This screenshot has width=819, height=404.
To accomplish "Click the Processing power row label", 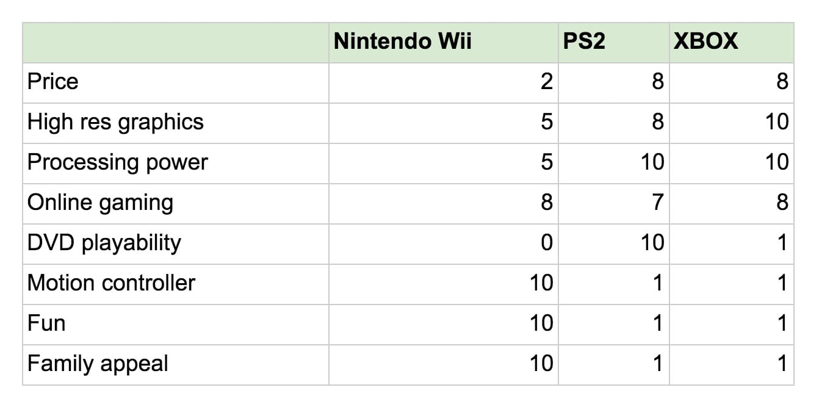I will (x=176, y=163).
